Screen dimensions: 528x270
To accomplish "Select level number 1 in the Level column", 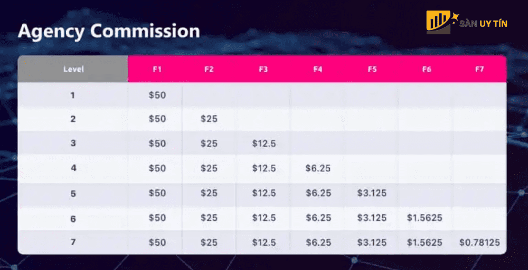I will pos(73,95).
